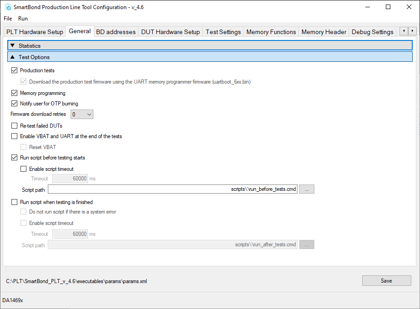Select the General tab
This screenshot has height=309, width=420.
(x=80, y=31)
